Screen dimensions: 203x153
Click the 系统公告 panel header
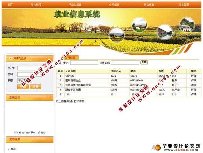pos(30,97)
